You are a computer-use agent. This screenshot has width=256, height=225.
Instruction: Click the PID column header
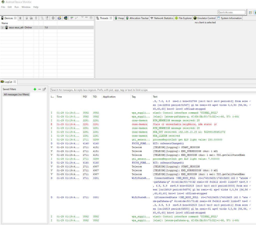[87, 97]
